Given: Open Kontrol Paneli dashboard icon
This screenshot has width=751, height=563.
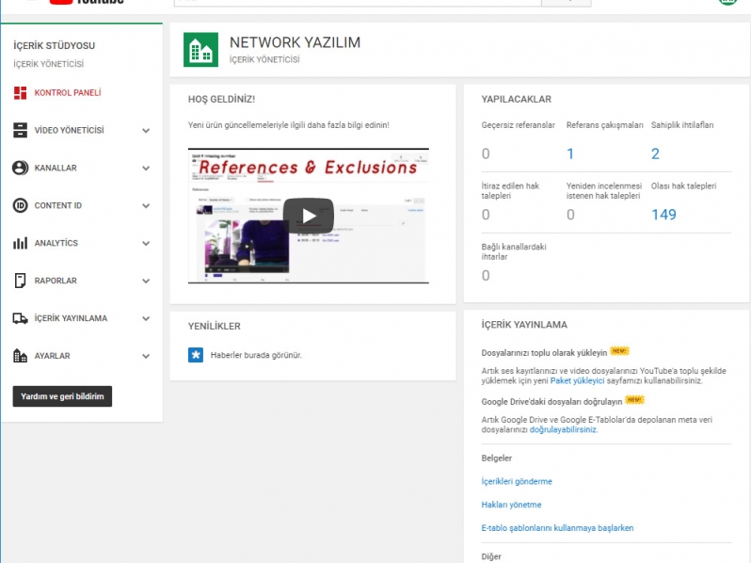Looking at the screenshot, I should [20, 93].
